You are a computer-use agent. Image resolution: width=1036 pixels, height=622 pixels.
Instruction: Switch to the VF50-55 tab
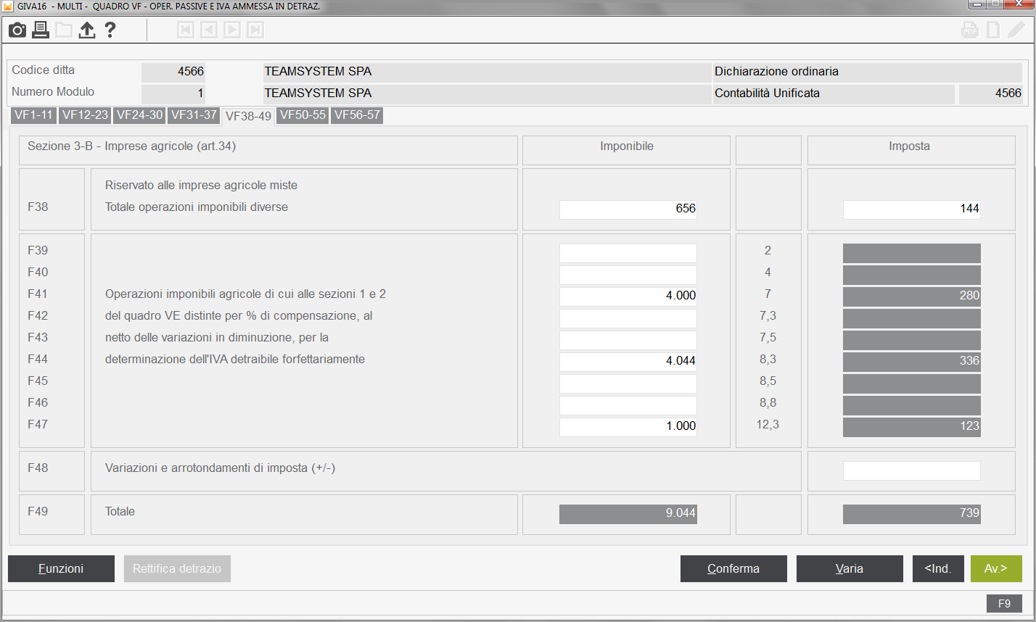303,115
